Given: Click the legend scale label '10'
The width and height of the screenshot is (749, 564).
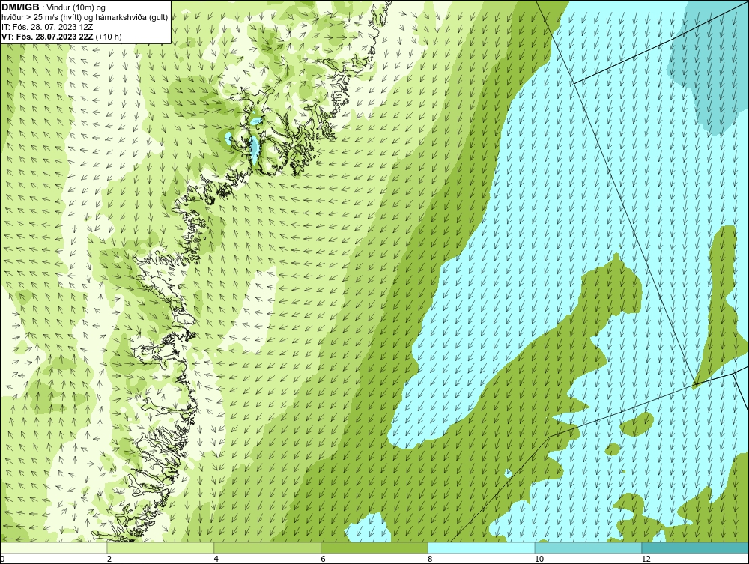Looking at the screenshot, I should [x=539, y=559].
